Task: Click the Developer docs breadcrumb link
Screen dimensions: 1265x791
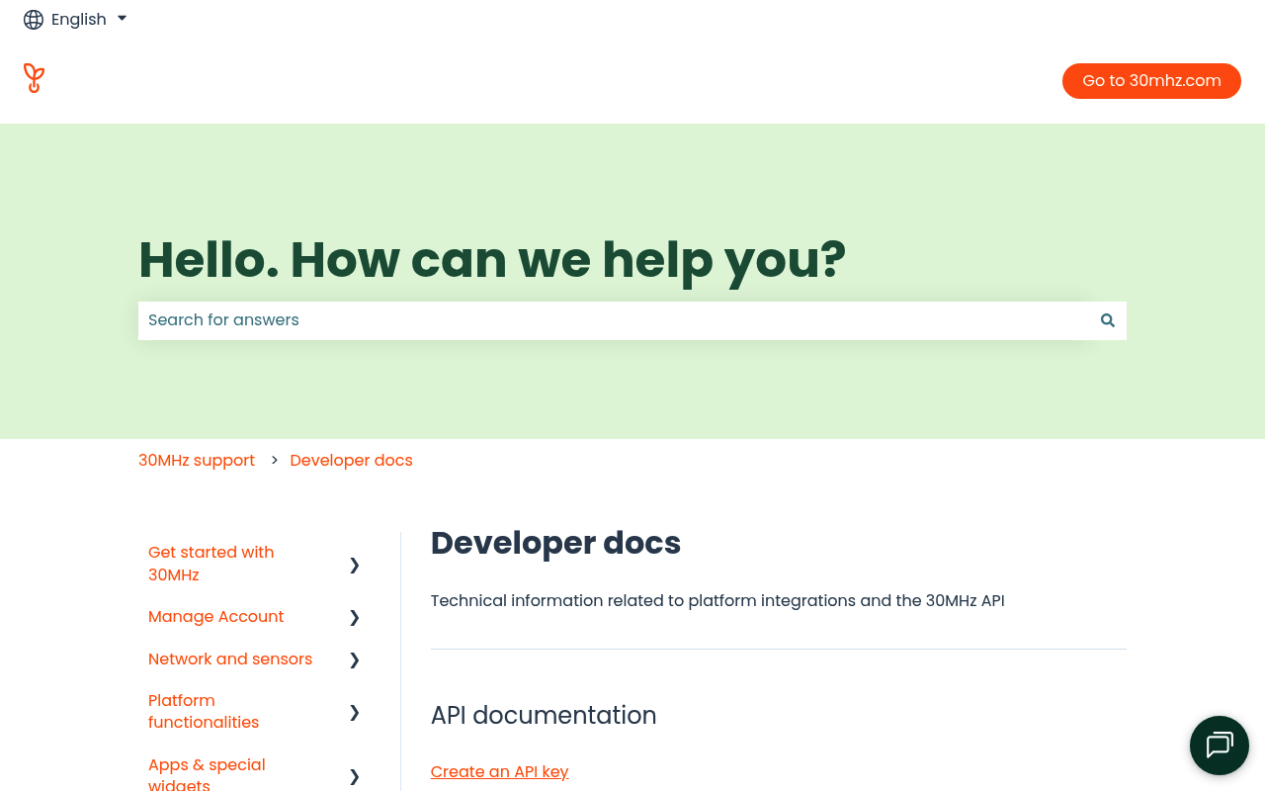Action: tap(351, 461)
